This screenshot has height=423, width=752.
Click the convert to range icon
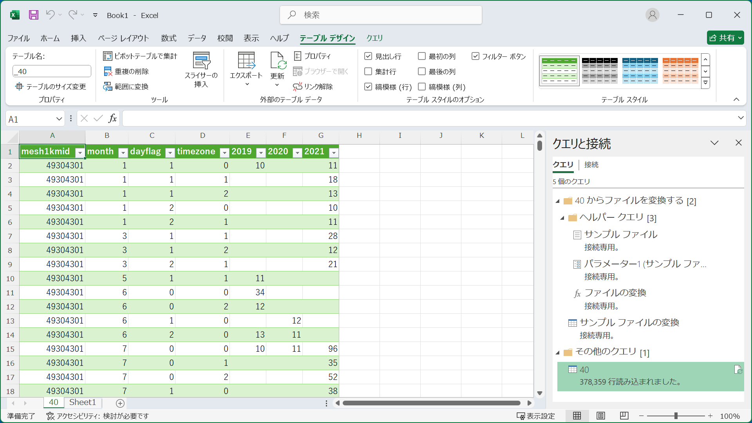(x=108, y=87)
